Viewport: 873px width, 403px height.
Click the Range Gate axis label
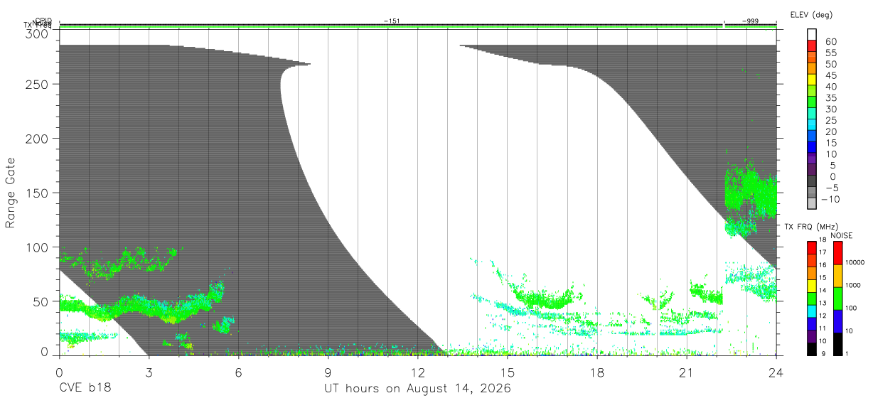pos(11,193)
